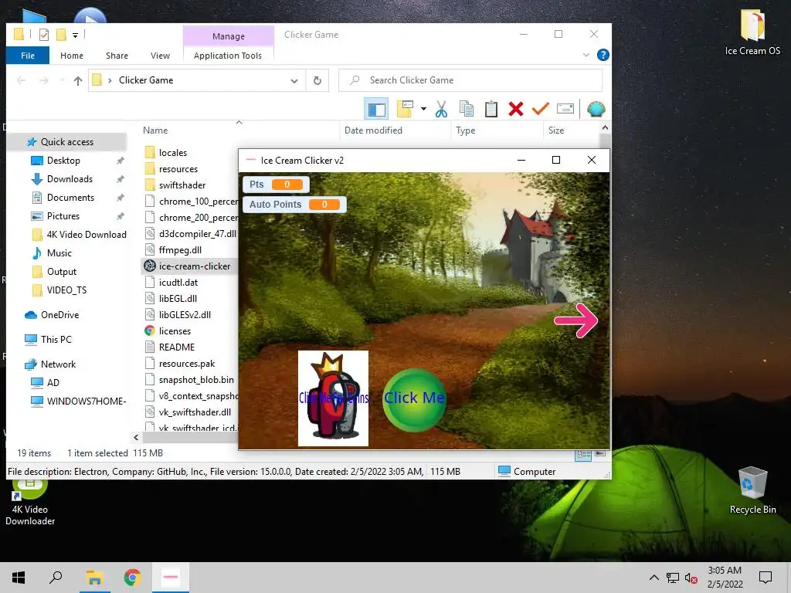Viewport: 791px width, 593px height.
Task: Sort by Size column header
Action: tap(556, 130)
